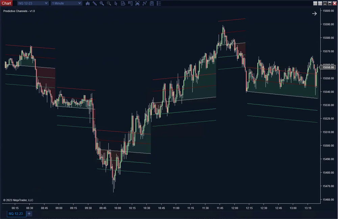The image size is (338, 219).
Task: Open the Chart Trader icon
Action: pyautogui.click(x=130, y=3)
